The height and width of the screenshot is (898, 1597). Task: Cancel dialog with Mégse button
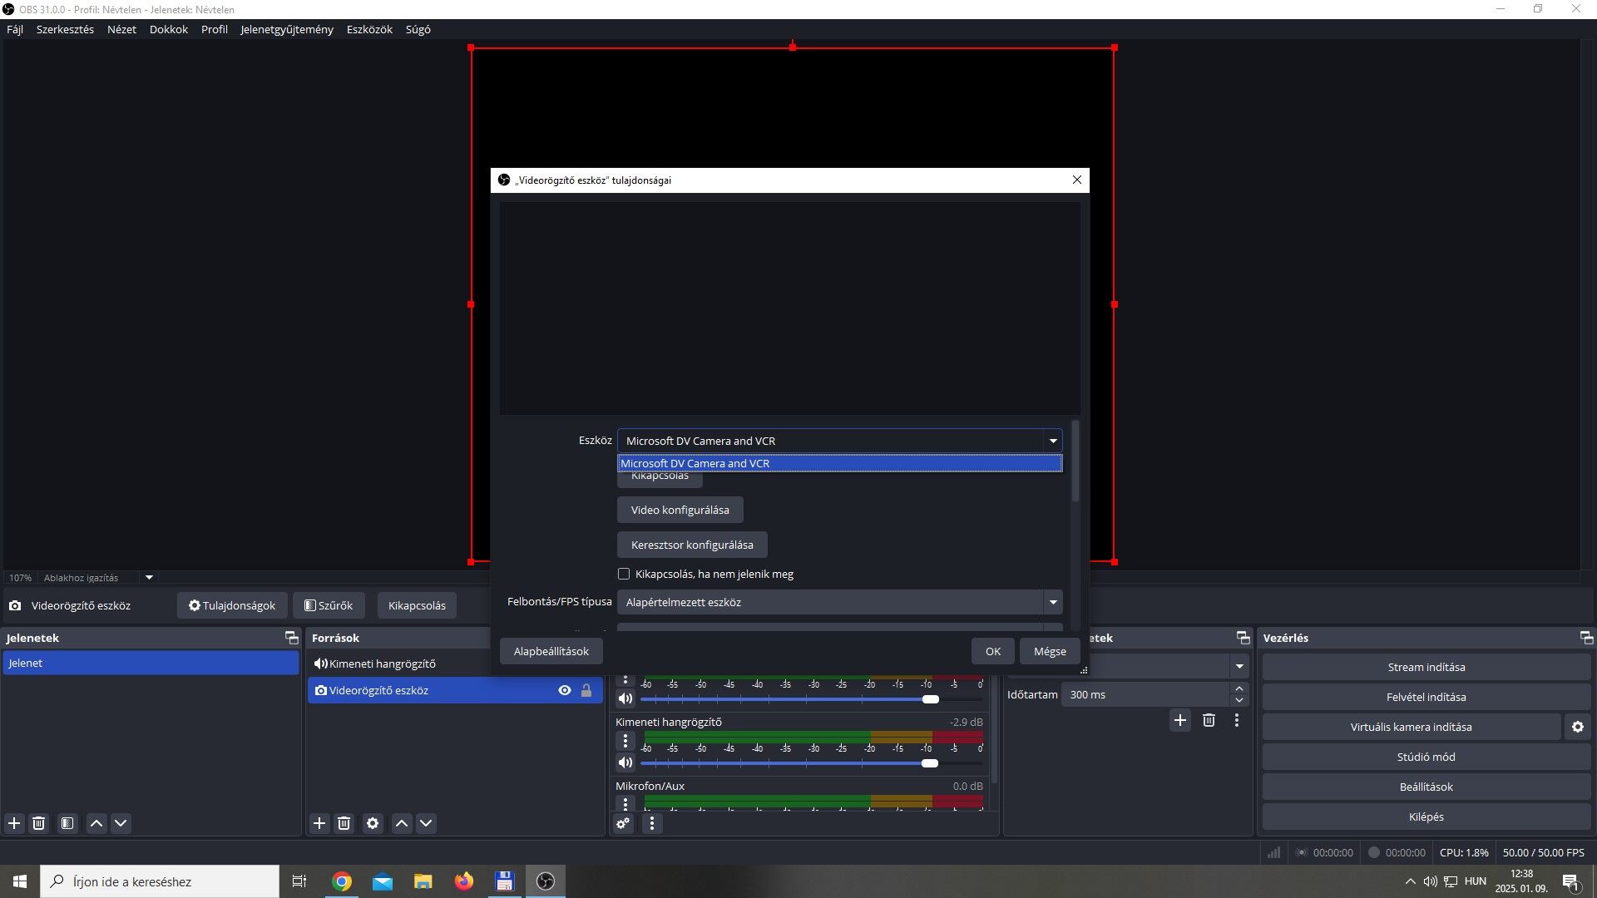[1050, 651]
